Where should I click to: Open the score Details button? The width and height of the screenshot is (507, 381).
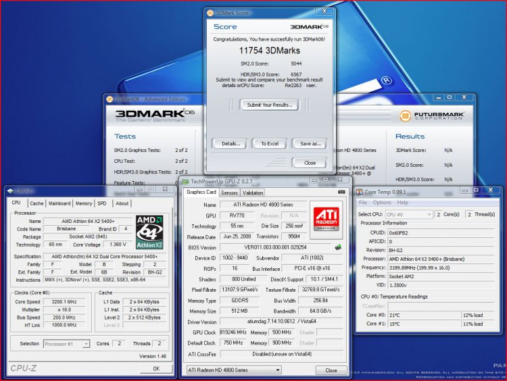[x=231, y=144]
